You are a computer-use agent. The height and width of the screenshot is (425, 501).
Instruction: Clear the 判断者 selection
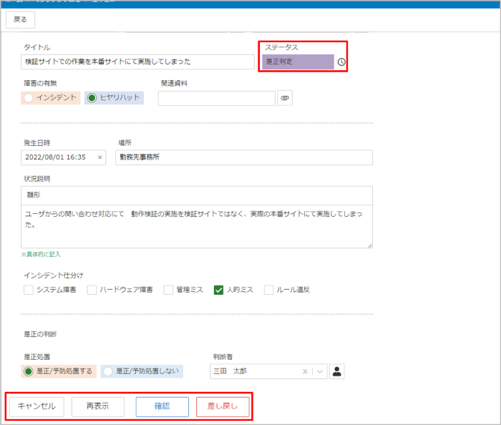[x=305, y=371]
